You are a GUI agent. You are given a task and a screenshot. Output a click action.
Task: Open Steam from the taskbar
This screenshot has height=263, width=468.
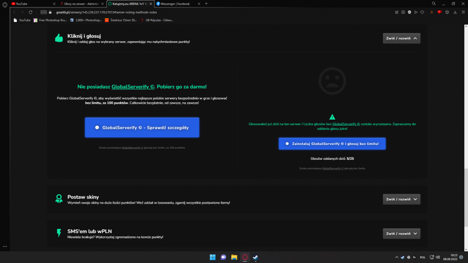(256, 257)
